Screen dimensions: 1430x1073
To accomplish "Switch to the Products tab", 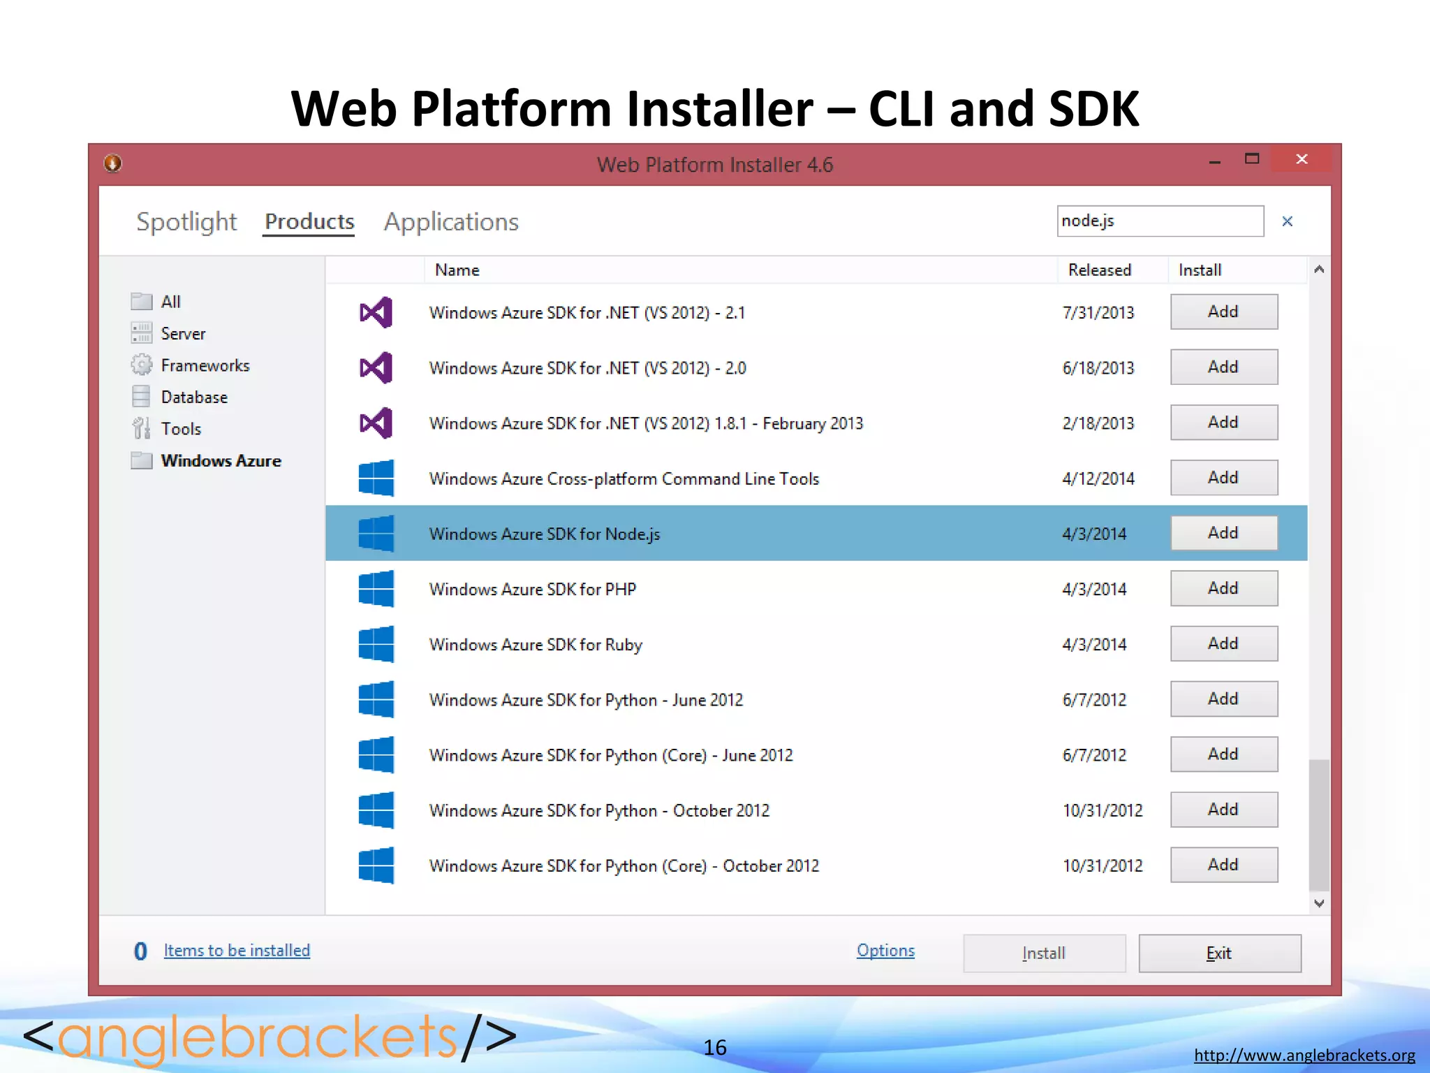I will 309,221.
